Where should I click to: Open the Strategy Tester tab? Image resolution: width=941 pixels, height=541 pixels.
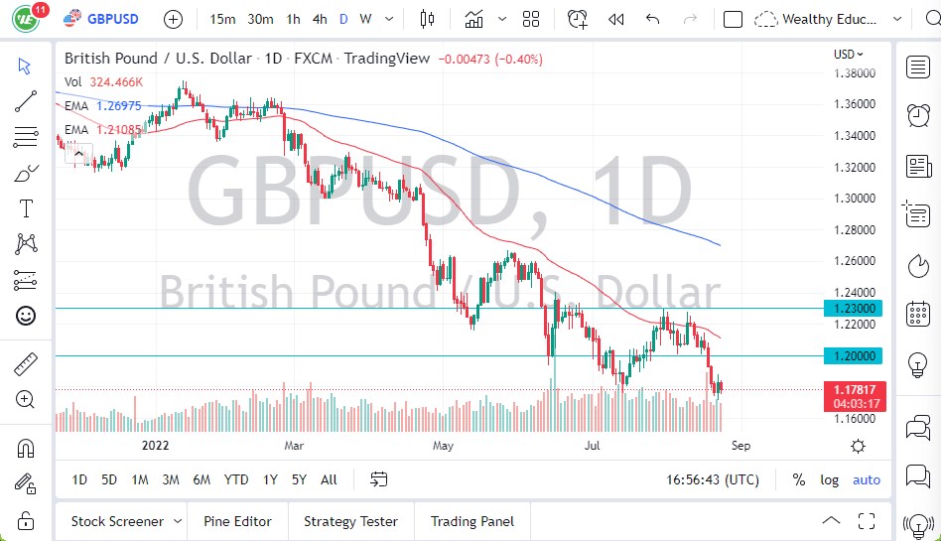pyautogui.click(x=350, y=521)
